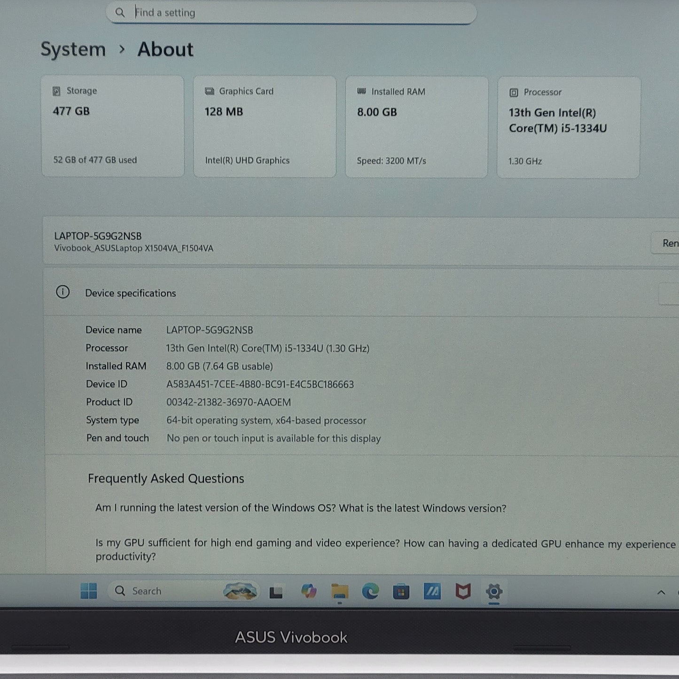Open the Graphics Card summary card

(264, 125)
